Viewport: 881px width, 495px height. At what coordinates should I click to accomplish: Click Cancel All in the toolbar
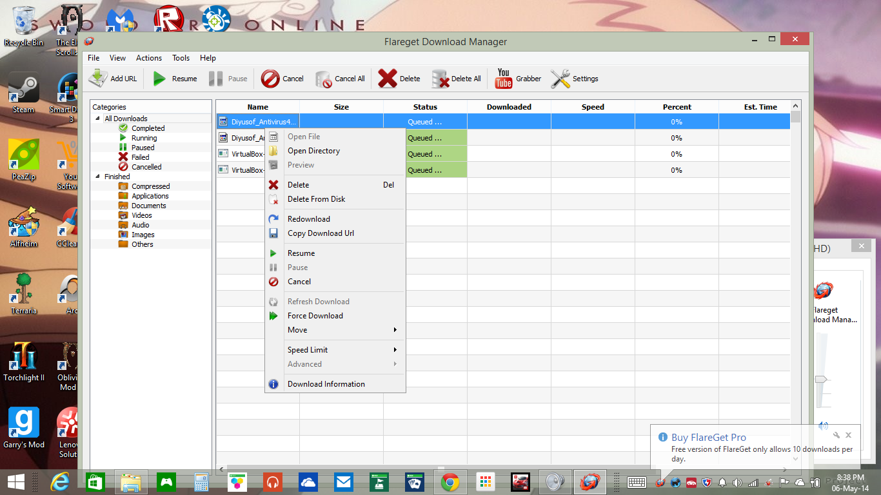[340, 79]
